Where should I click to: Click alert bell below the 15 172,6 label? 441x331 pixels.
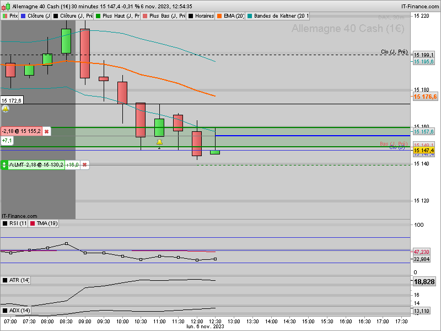6,108
